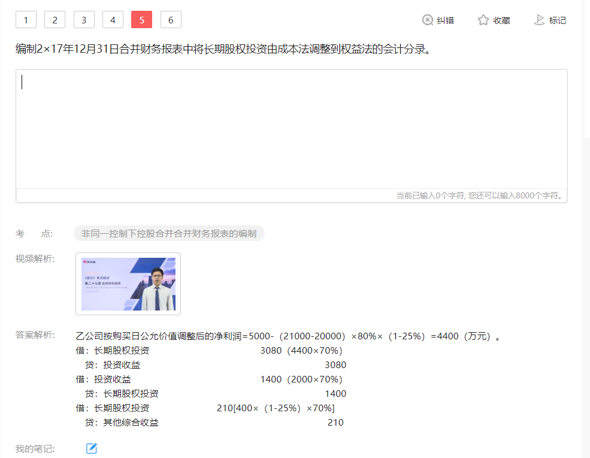Viewport: 590px width, 458px height.
Task: Jump to question 3
Action: point(84,20)
